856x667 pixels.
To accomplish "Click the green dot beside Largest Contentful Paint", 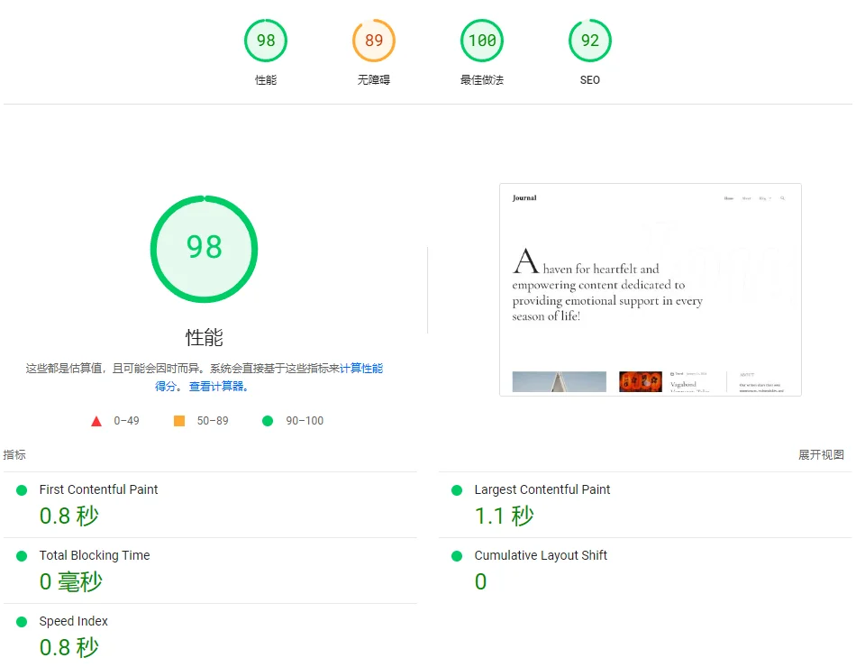I will pyautogui.click(x=457, y=490).
